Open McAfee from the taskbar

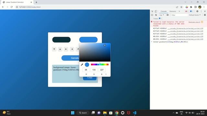point(129,113)
